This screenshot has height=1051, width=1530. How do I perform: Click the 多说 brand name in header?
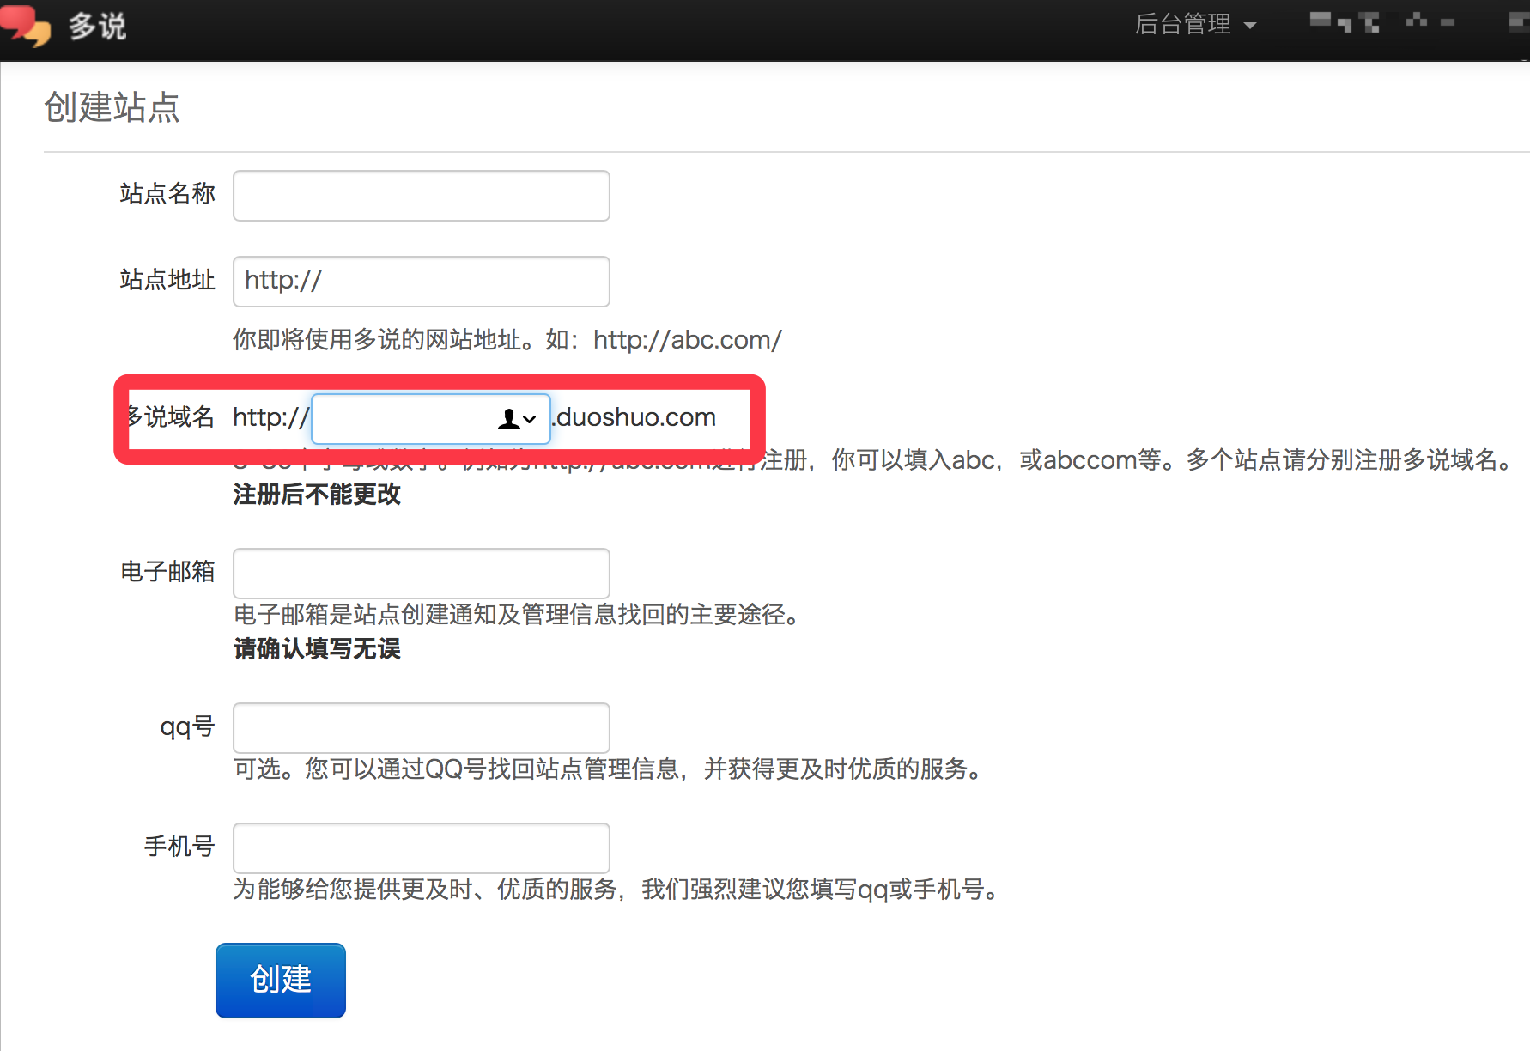point(97,26)
